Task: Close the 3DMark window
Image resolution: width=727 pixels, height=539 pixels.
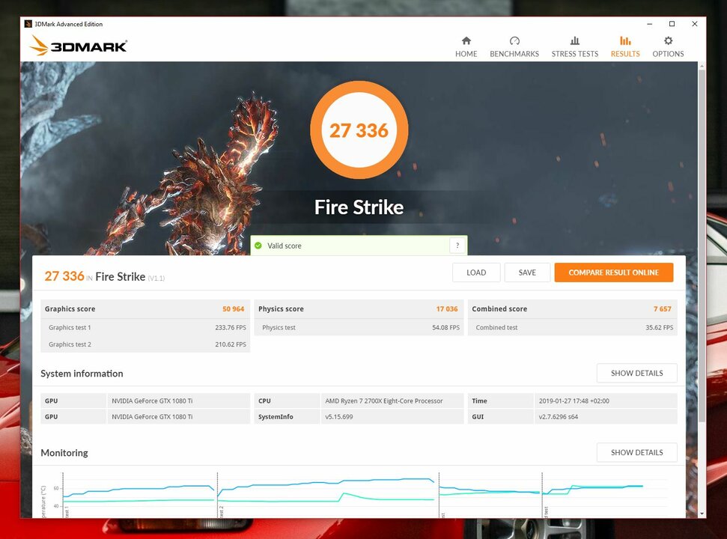Action: coord(695,24)
